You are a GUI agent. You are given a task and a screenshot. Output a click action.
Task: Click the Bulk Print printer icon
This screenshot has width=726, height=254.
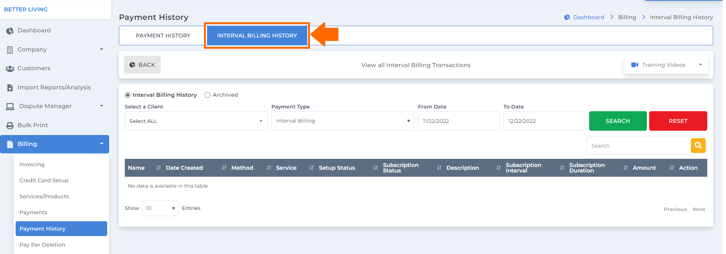click(x=10, y=126)
